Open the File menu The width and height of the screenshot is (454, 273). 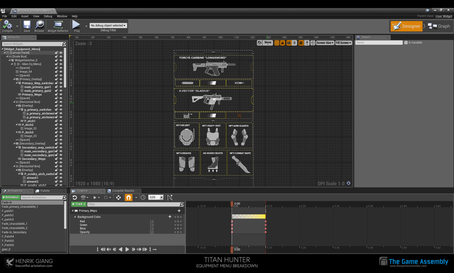pyautogui.click(x=5, y=16)
